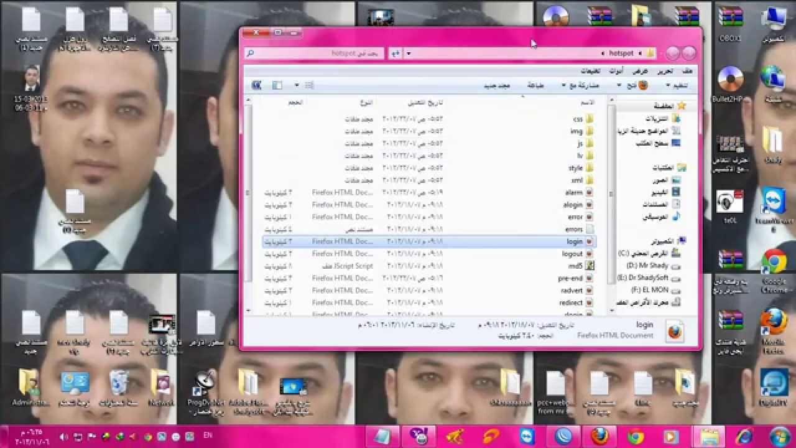Click the Firefox 'open with' toolbar icon
Image resolution: width=796 pixels, height=448 pixels.
coord(643,85)
